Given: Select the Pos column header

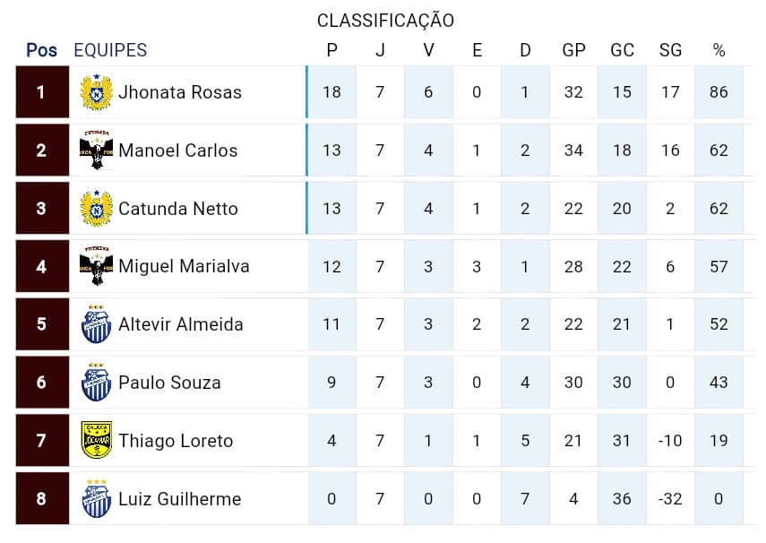Looking at the screenshot, I should 41,50.
